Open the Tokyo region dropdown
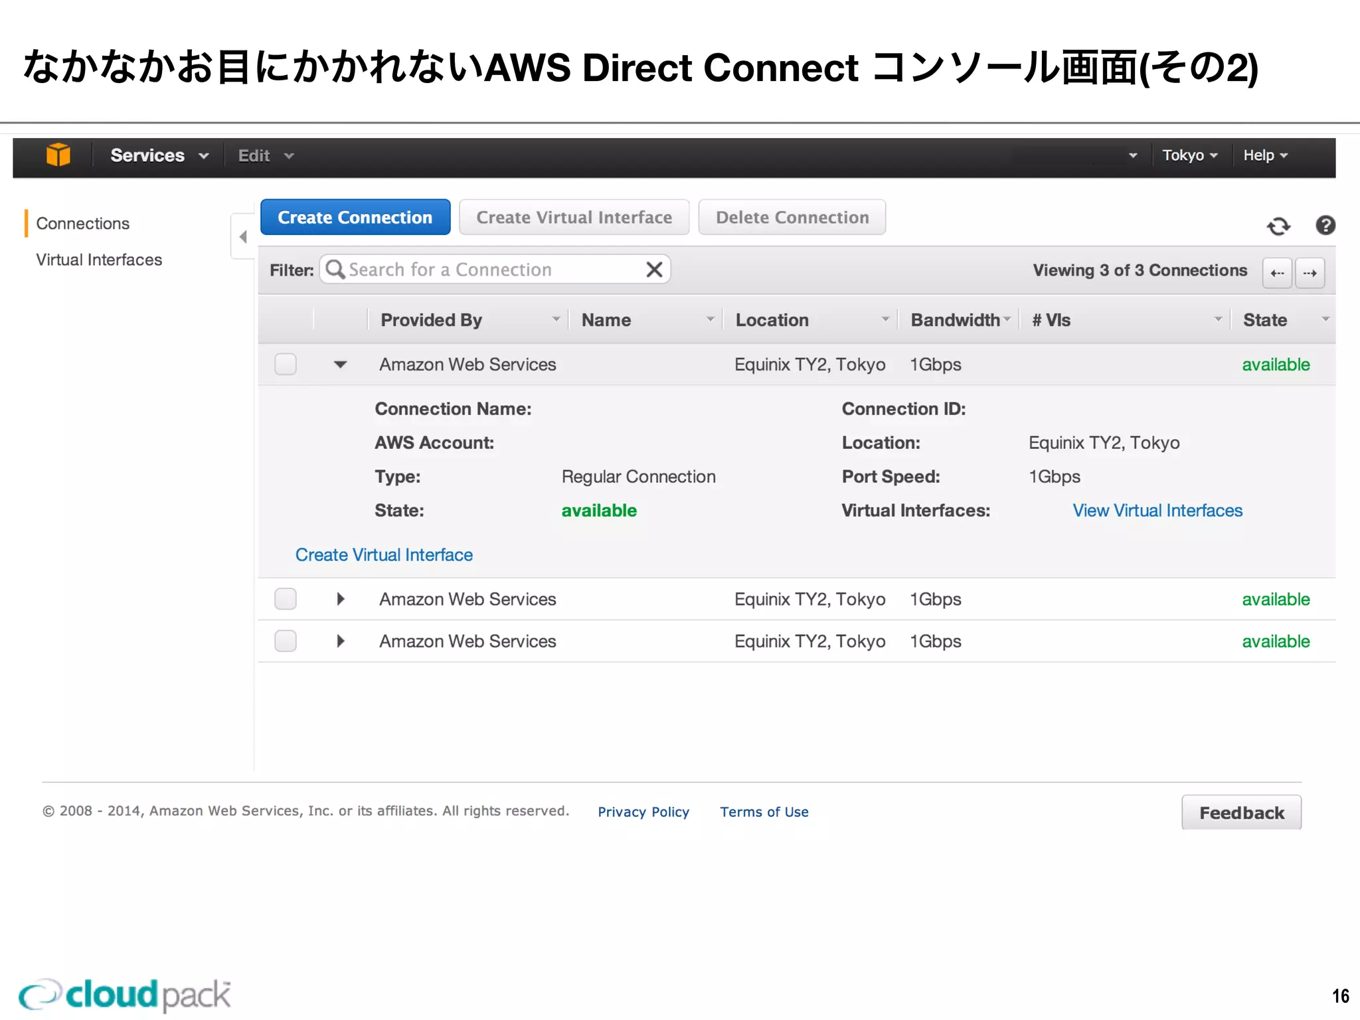Viewport: 1360px width, 1020px height. click(x=1190, y=155)
